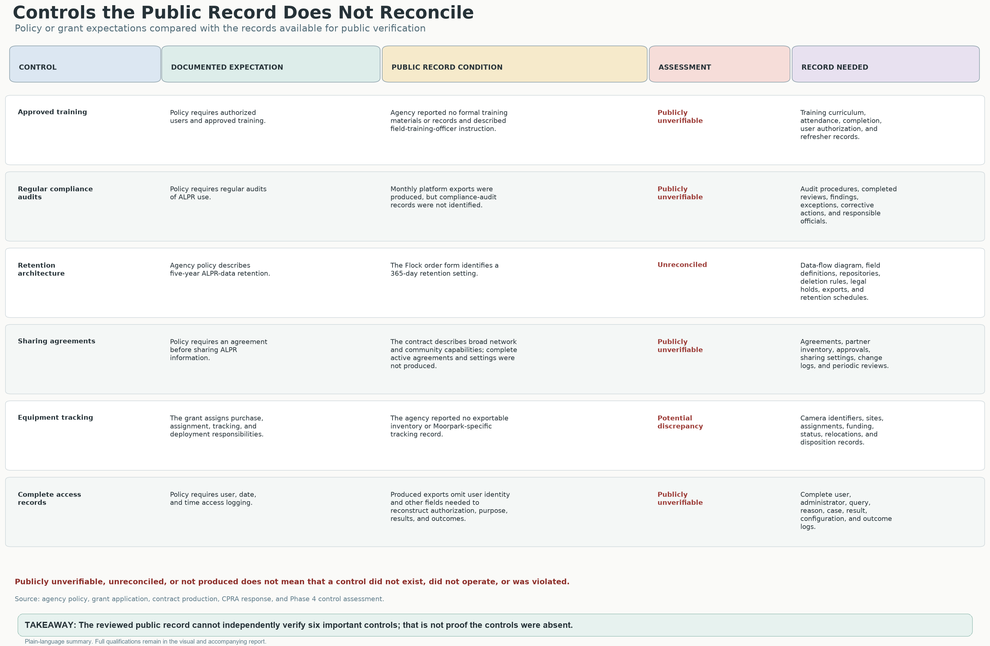Click 'Policy requires an agreement before sharing' text

pyautogui.click(x=219, y=350)
